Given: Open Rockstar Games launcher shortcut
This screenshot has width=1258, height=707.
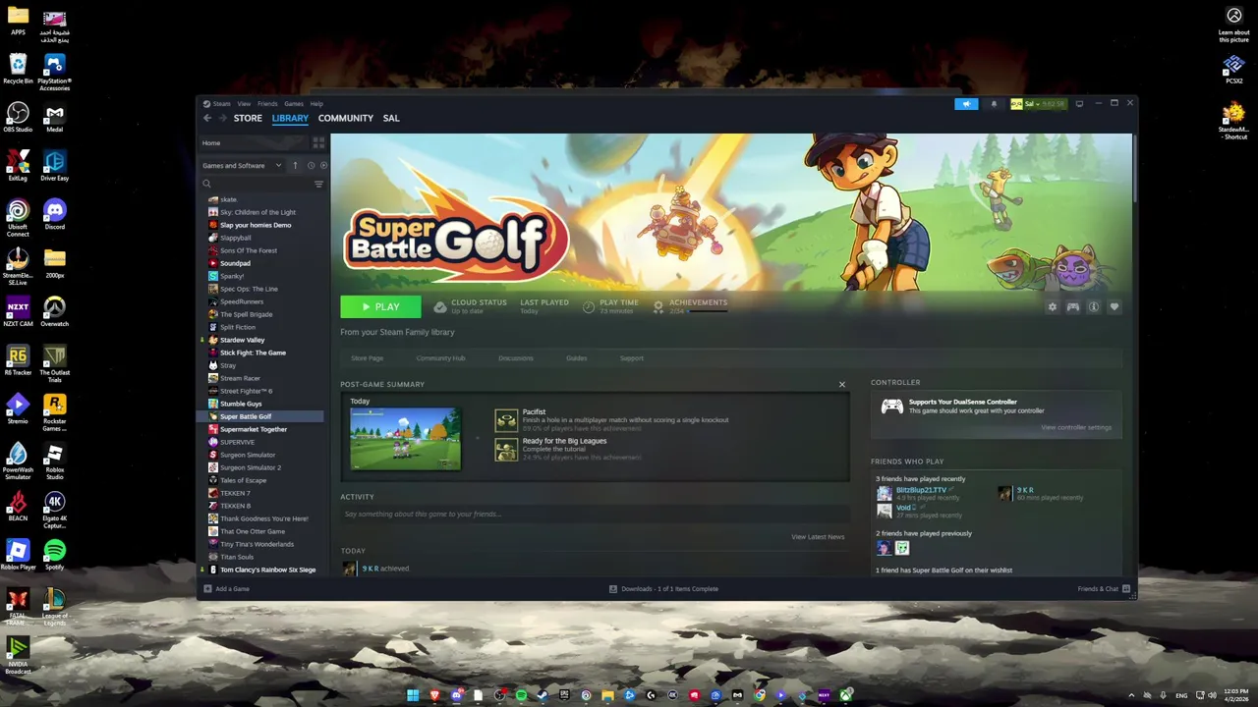Looking at the screenshot, I should (54, 412).
